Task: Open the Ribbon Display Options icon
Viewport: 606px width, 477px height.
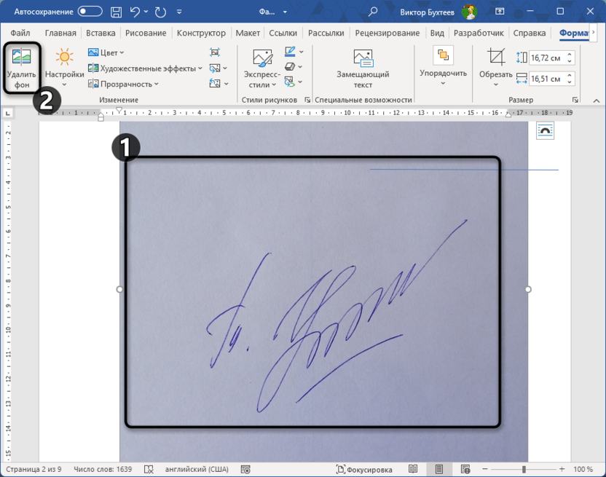Action: tap(500, 12)
